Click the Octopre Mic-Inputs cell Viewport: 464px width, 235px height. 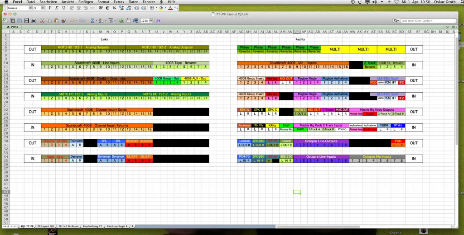tap(377, 157)
